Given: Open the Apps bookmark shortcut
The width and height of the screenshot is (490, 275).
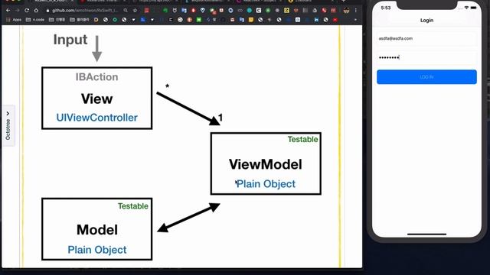Looking at the screenshot, I should pos(14,20).
